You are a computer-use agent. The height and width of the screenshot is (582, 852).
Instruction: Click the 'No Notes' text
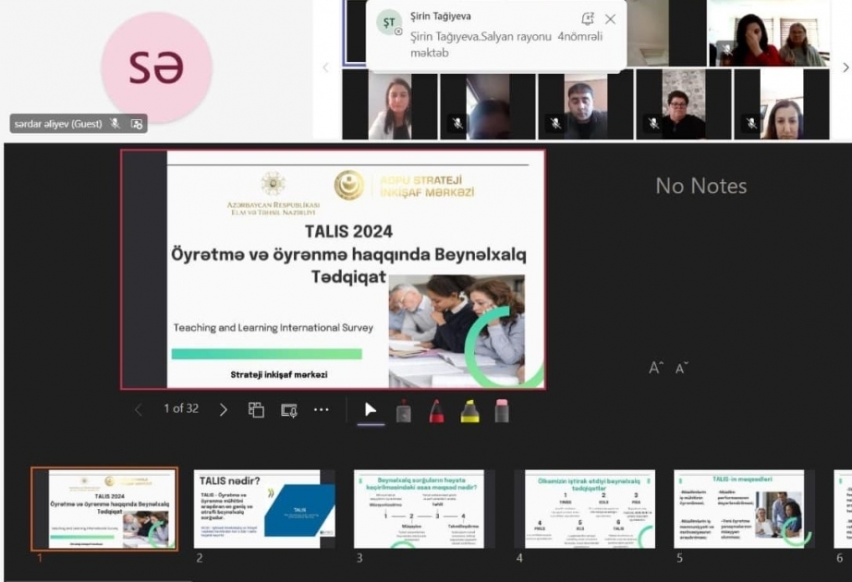(701, 186)
